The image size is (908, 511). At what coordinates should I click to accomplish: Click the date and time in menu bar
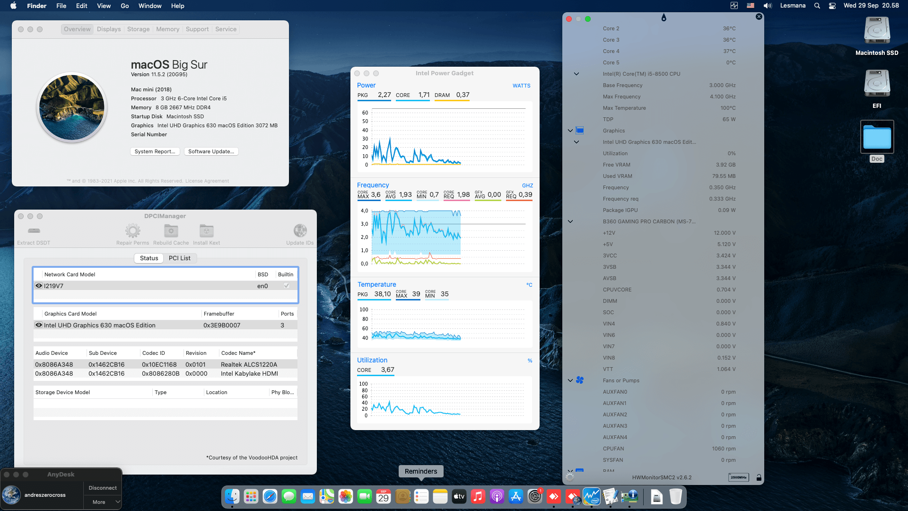(x=871, y=6)
